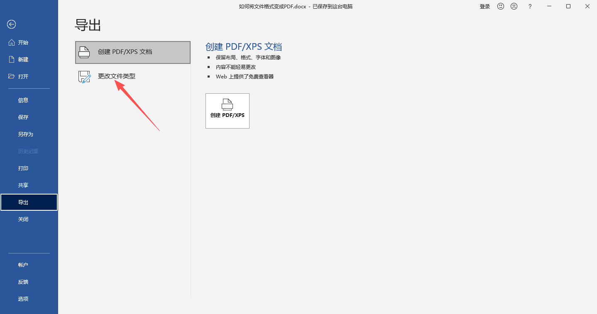Select the 导出 sidebar item
Image resolution: width=597 pixels, height=314 pixels.
[x=29, y=202]
